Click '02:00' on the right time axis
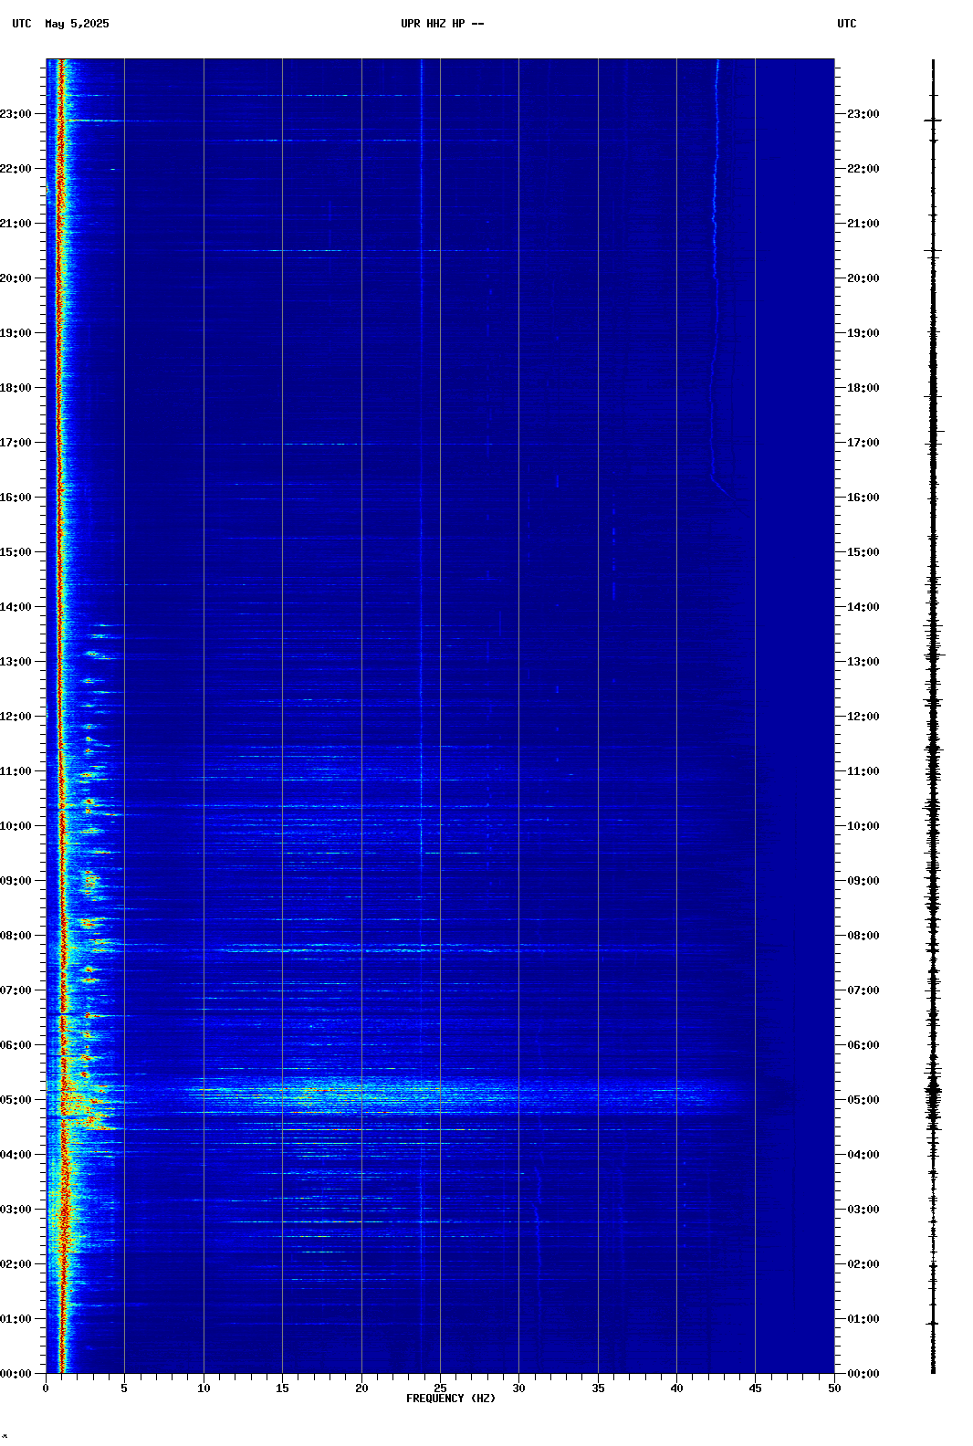Image resolution: width=973 pixels, height=1446 pixels. click(x=863, y=1264)
